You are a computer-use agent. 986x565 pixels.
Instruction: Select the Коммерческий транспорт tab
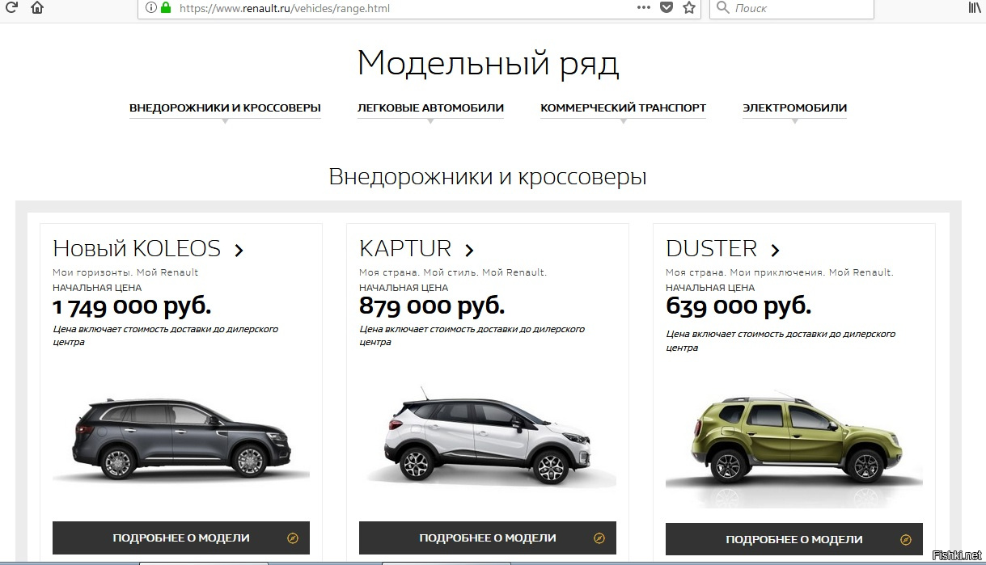(623, 108)
